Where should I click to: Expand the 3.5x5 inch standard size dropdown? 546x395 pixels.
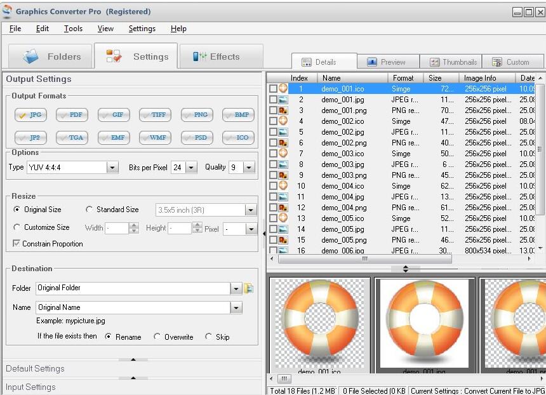tap(251, 210)
